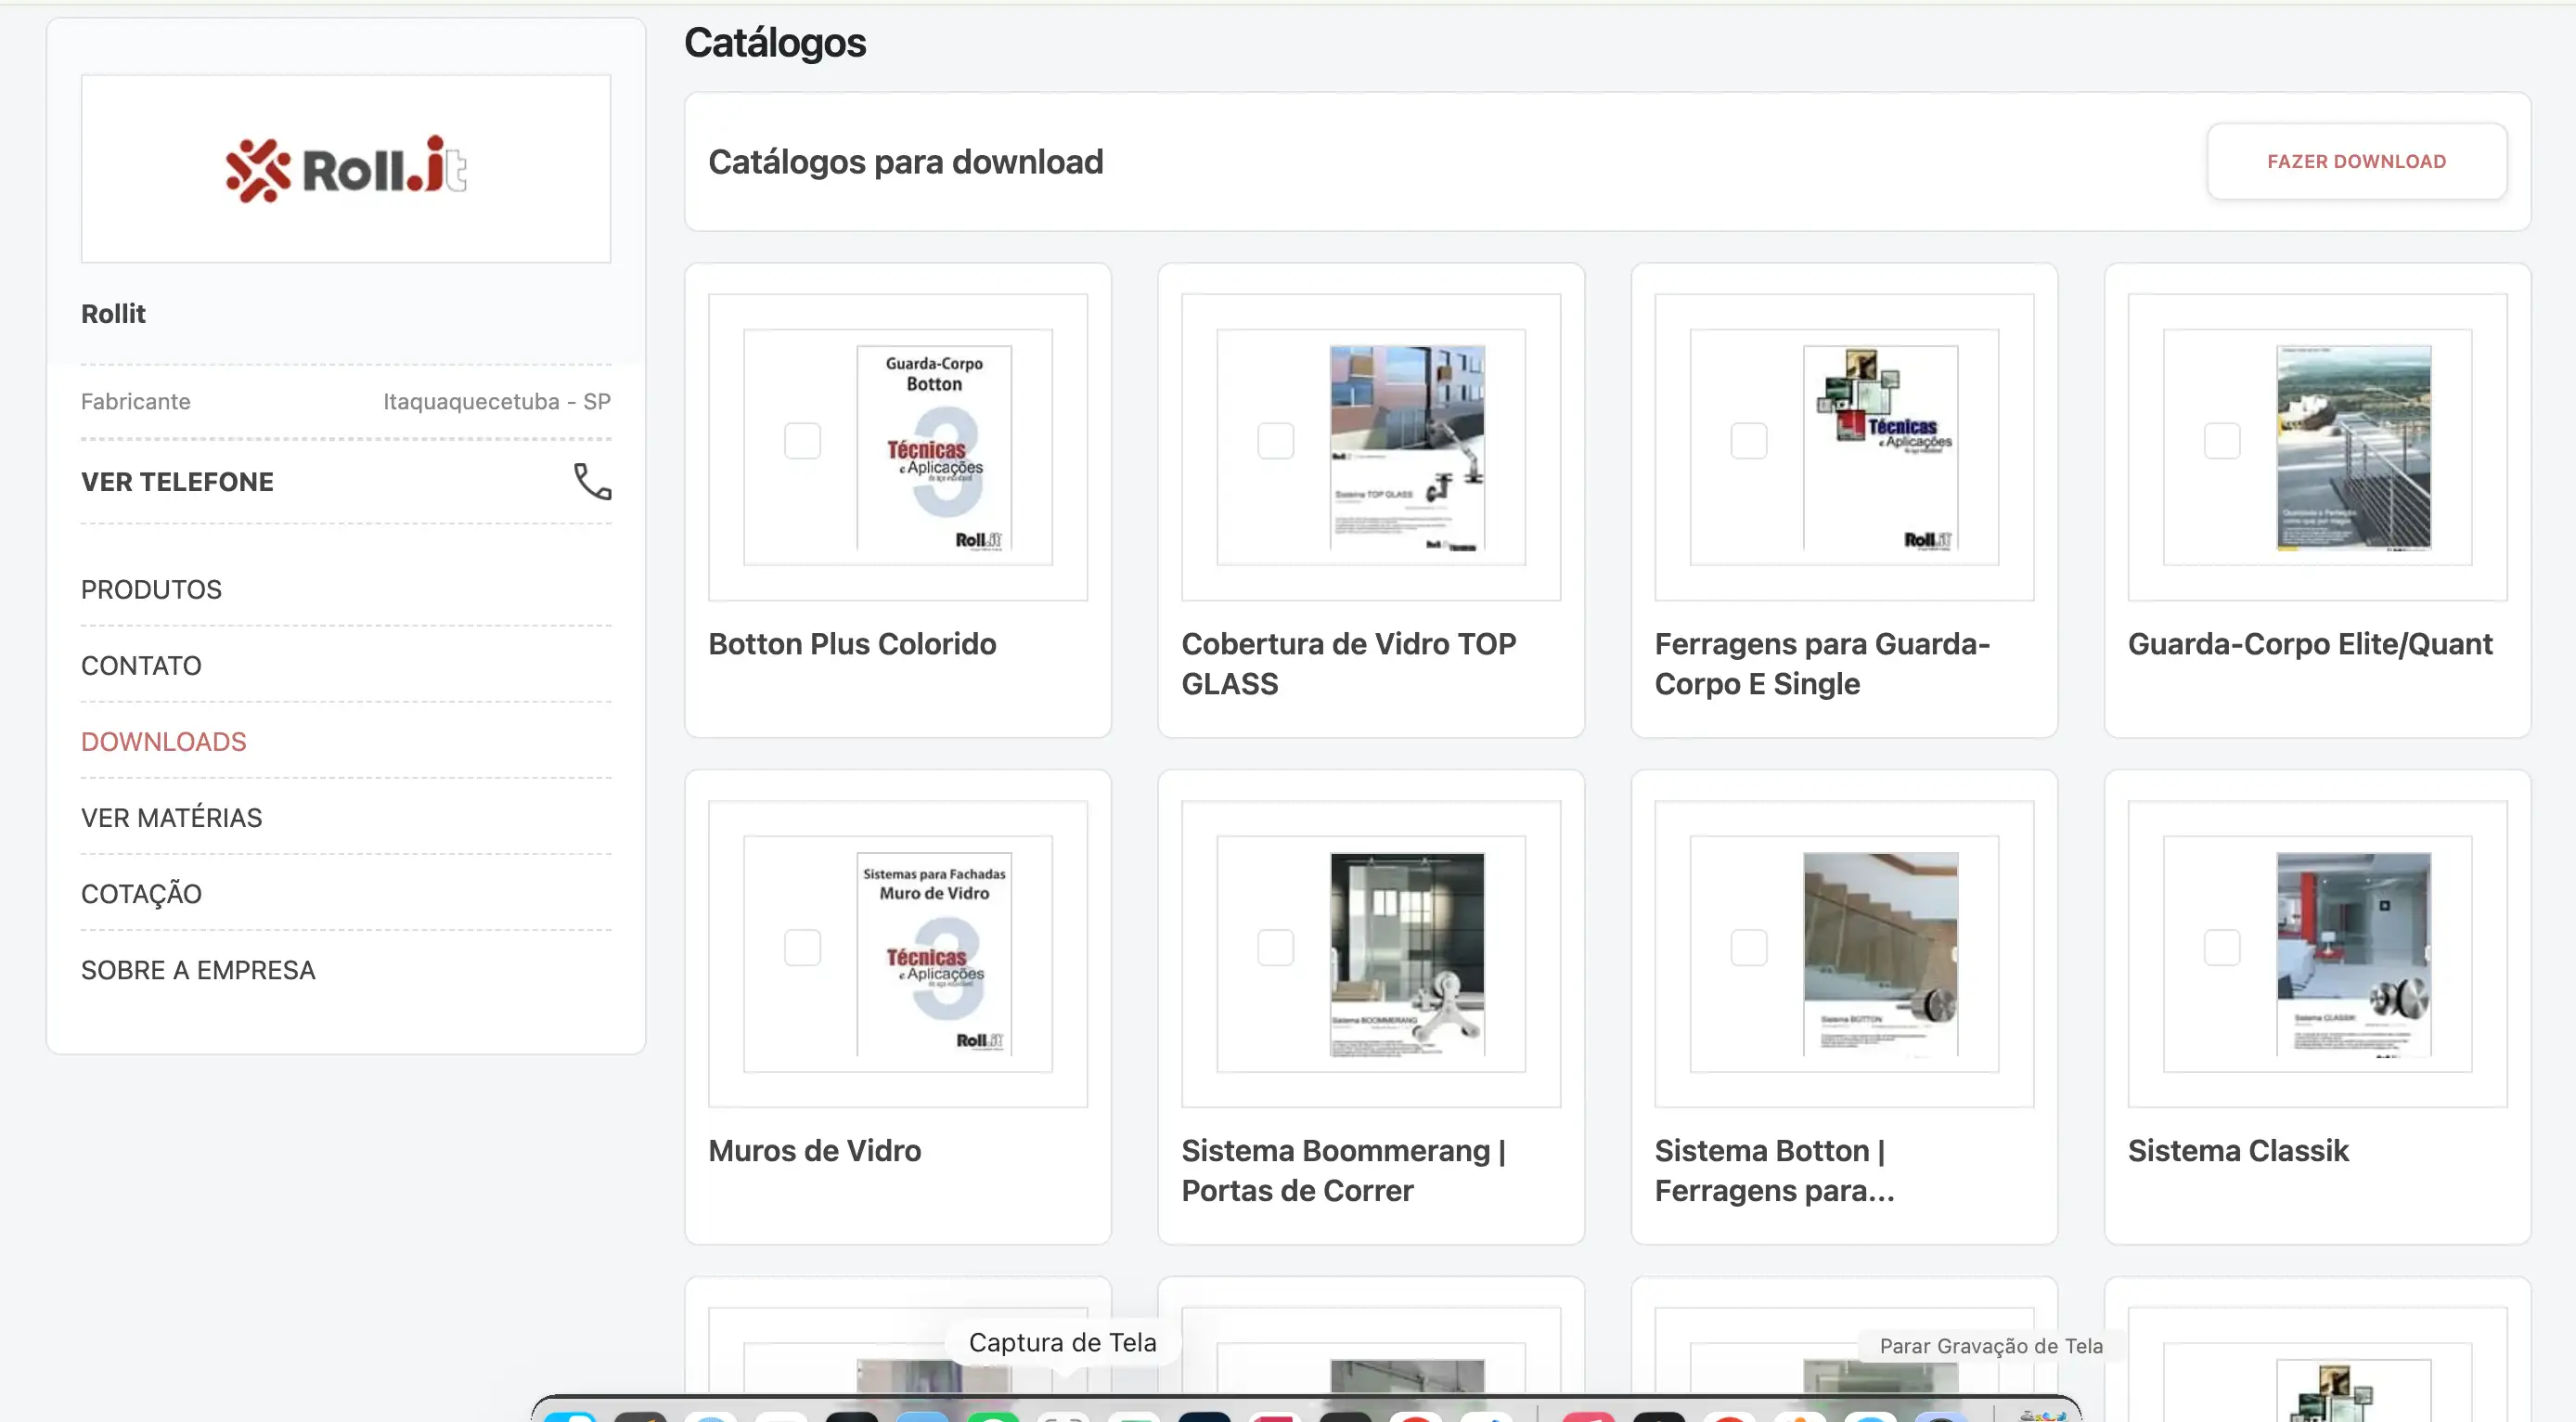Enable the Muros de Vidro checkbox
2576x1422 pixels.
802,947
